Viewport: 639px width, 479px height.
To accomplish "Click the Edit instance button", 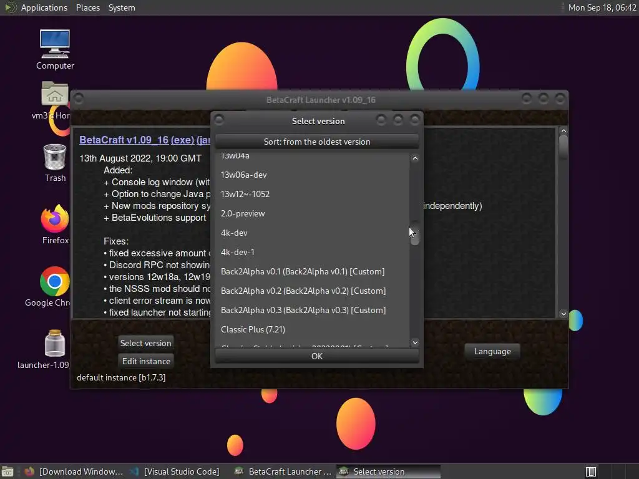I will tap(146, 361).
